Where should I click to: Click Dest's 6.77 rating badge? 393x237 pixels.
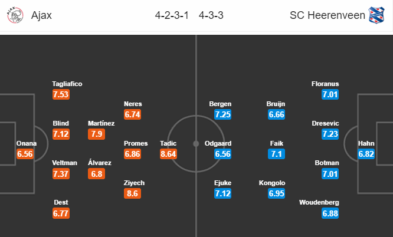coord(61,213)
